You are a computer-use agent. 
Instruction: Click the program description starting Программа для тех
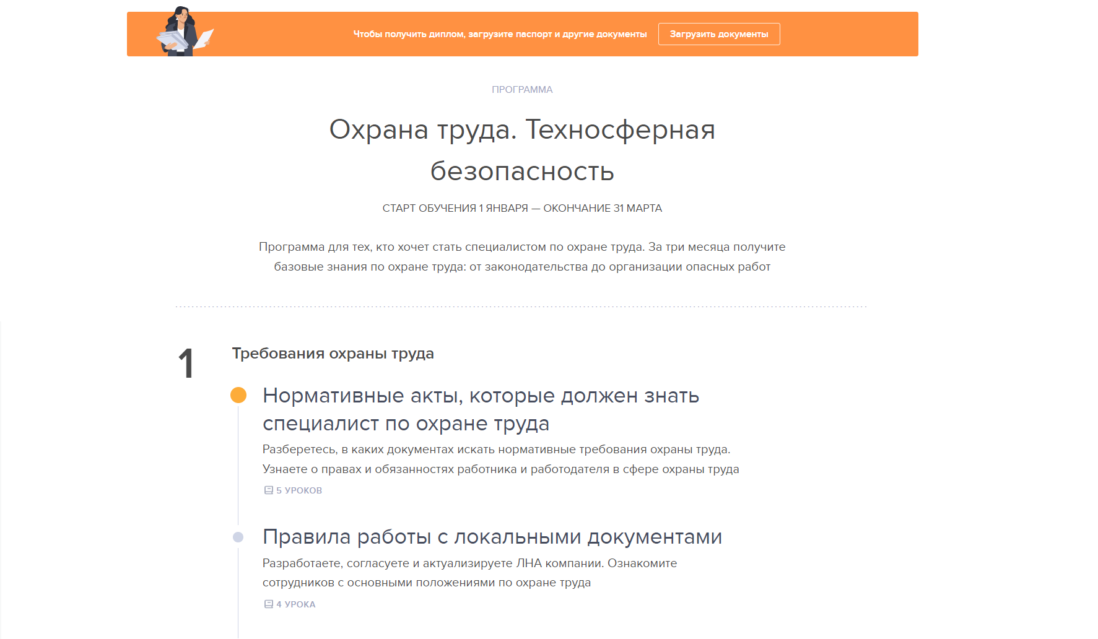click(522, 256)
